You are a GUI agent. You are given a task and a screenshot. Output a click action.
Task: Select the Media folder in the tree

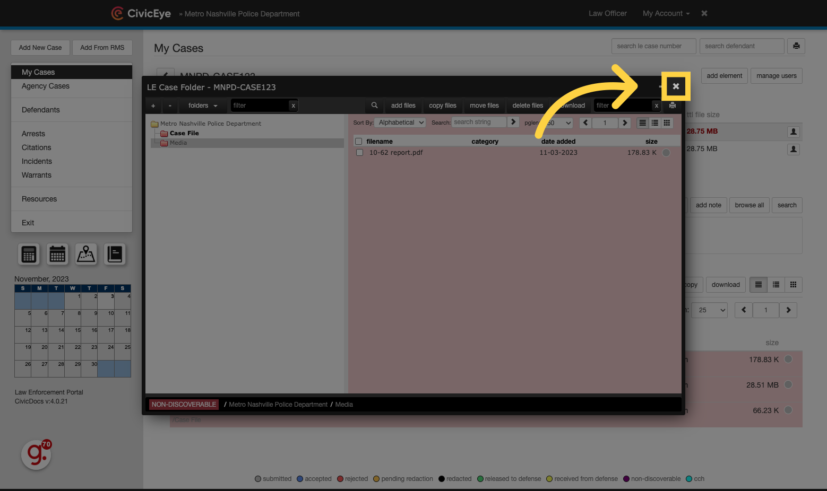click(178, 143)
